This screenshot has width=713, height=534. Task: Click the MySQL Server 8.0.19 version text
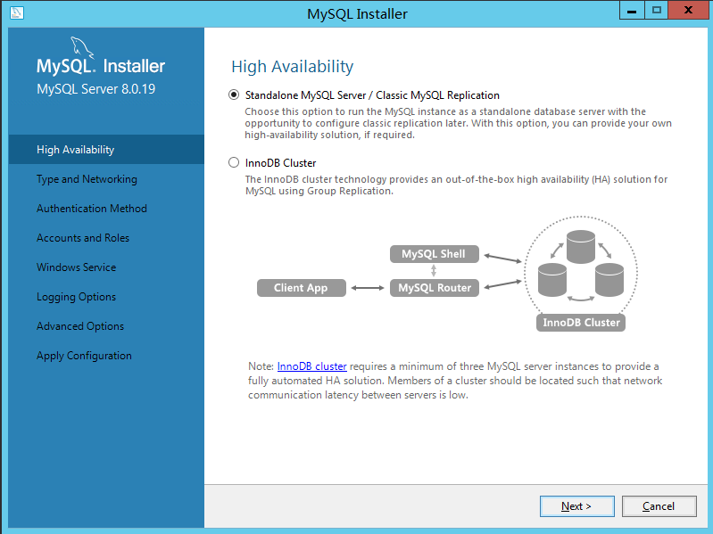tap(96, 89)
